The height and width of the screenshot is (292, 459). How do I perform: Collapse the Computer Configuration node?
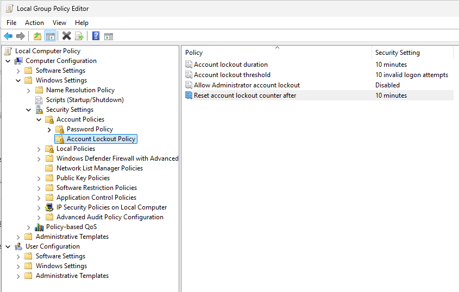tap(8, 61)
